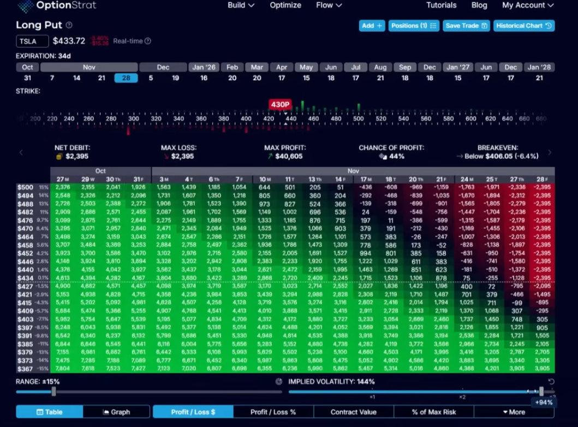This screenshot has height=427, width=578.
Task: Click the TSLA ticker input field
Action: coord(32,41)
